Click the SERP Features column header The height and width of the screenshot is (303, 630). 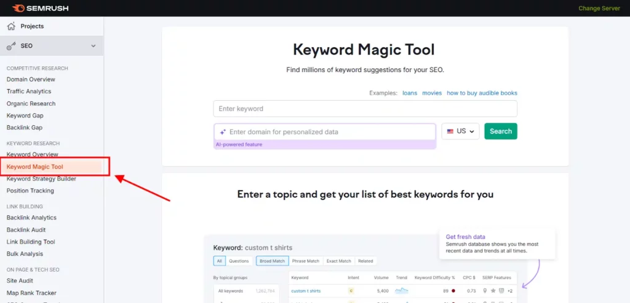pyautogui.click(x=497, y=278)
